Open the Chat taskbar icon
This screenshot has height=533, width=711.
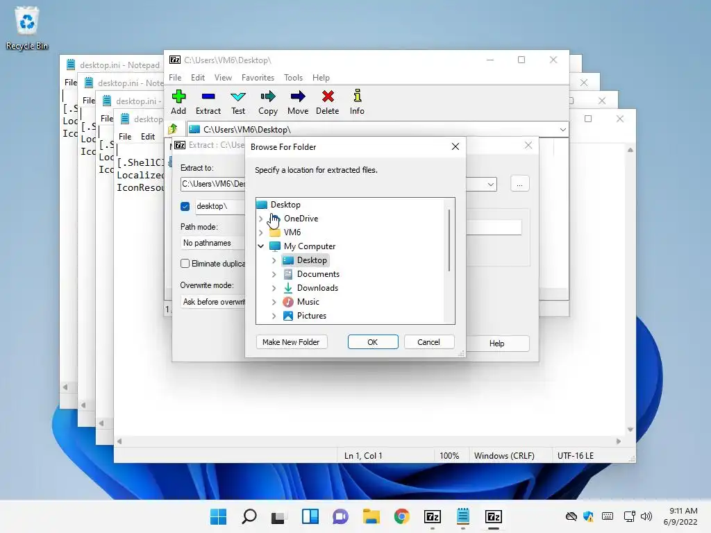coord(340,516)
